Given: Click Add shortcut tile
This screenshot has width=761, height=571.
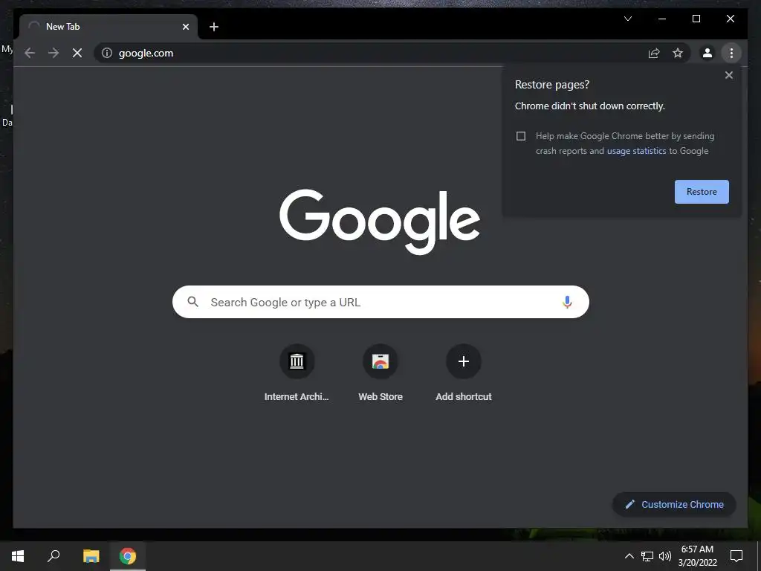Looking at the screenshot, I should point(464,373).
